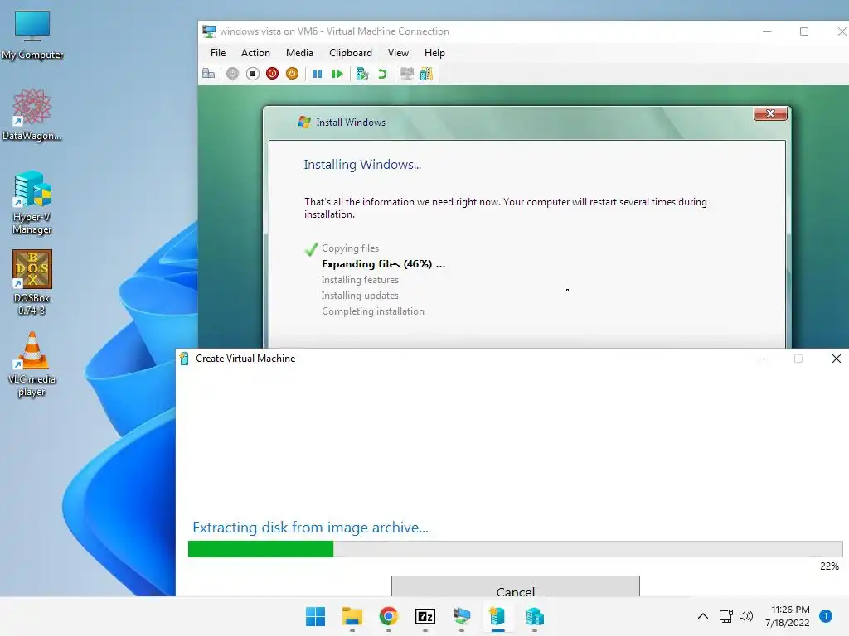Click the Copying files step
The width and height of the screenshot is (849, 636).
coord(351,248)
